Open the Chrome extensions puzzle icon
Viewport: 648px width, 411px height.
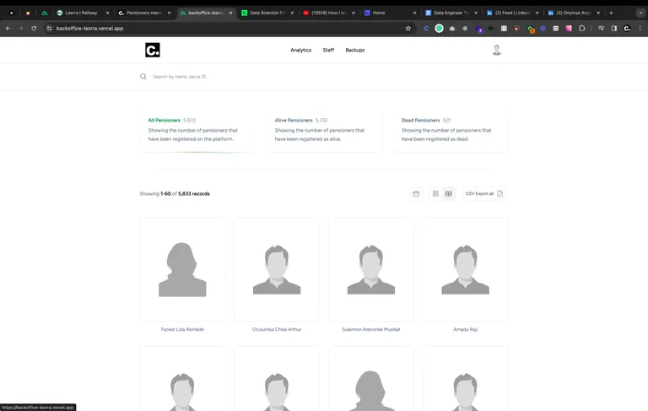click(x=581, y=28)
